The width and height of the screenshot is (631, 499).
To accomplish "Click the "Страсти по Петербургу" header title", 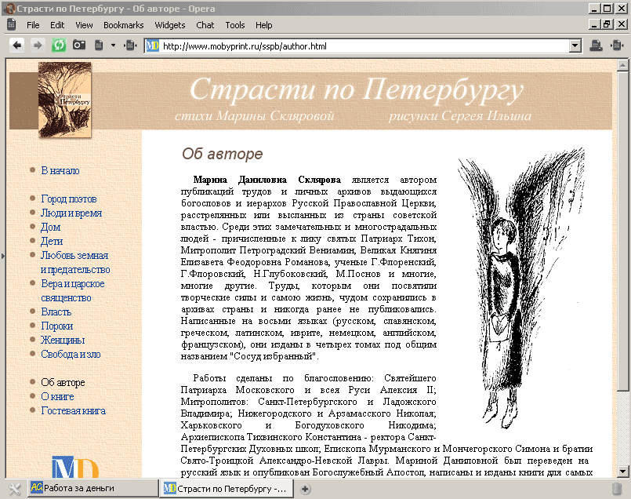I will (356, 89).
